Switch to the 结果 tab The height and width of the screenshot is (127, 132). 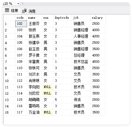tap(11, 11)
